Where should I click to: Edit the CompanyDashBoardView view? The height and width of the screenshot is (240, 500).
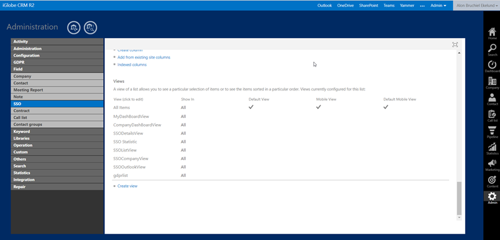(137, 125)
